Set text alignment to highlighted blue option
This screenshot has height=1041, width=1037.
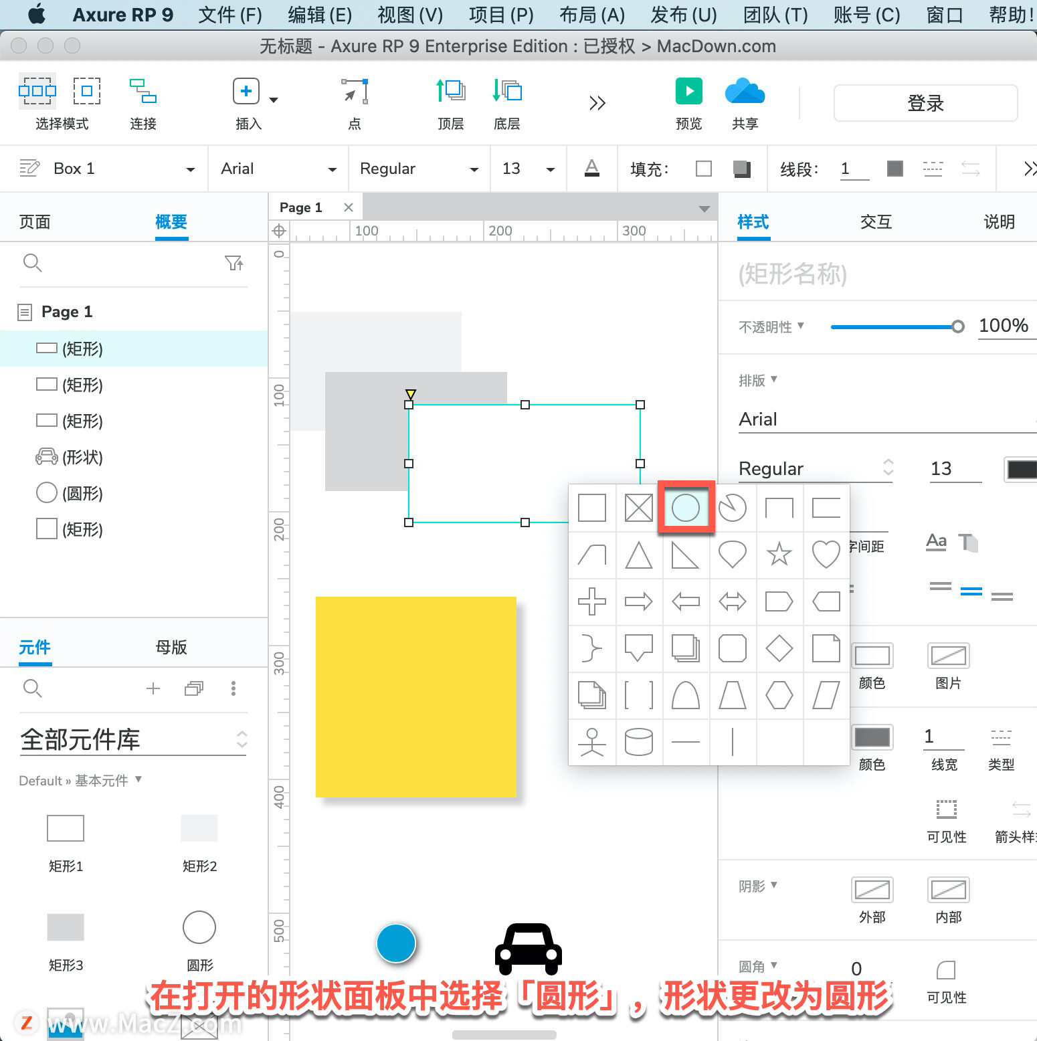(971, 591)
